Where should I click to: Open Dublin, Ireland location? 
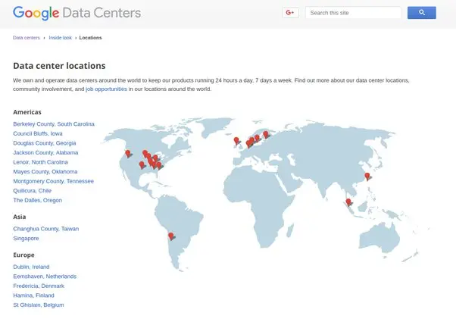tap(31, 267)
